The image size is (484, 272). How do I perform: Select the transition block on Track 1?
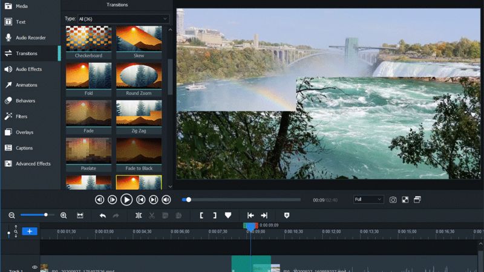pos(251,264)
